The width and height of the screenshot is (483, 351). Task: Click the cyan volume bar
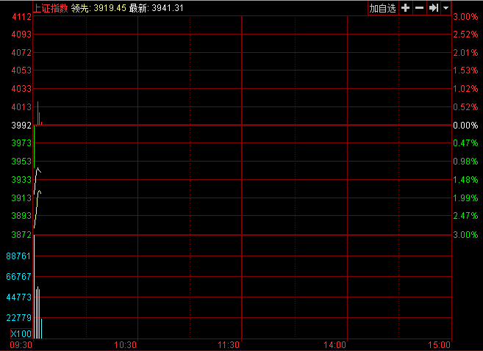41,328
